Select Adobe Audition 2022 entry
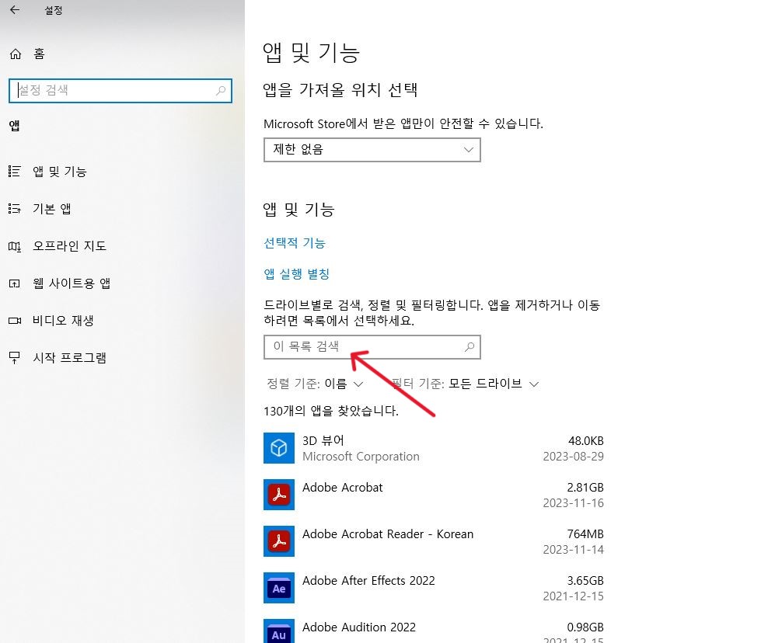The image size is (768, 643). click(x=434, y=631)
